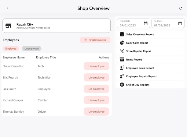Image resolution: width=187 pixels, height=137 pixels.
Task: Click the Sales Overview Report bar-chart icon
Action: (x=122, y=34)
